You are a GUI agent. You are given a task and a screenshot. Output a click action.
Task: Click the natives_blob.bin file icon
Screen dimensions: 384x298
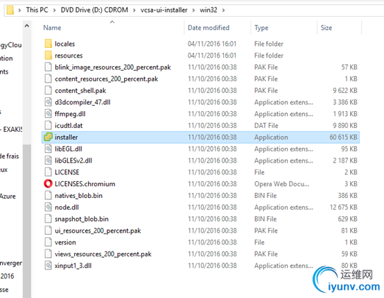click(x=49, y=195)
